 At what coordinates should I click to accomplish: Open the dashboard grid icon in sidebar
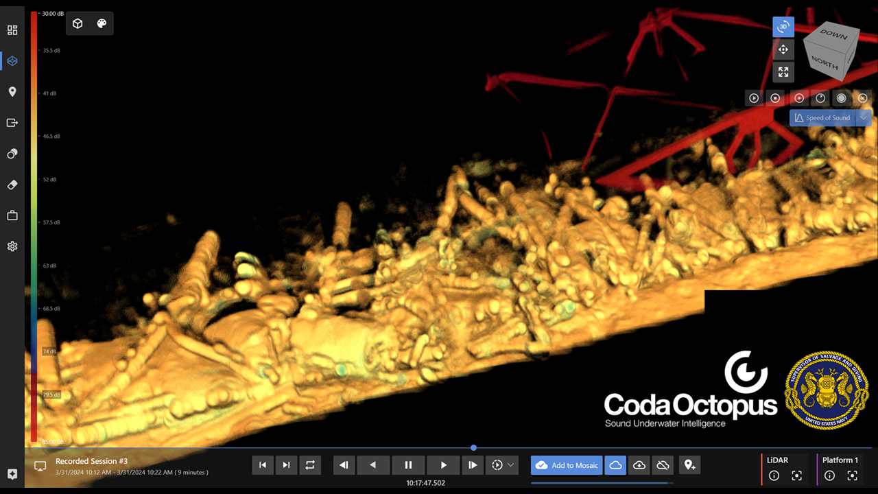[x=12, y=30]
